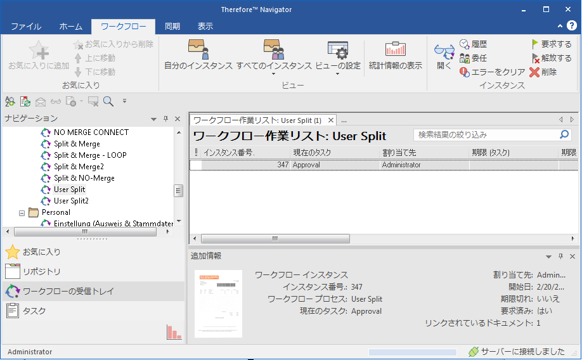Open 自分のインスタンス view
This screenshot has height=360, width=582.
tap(198, 55)
